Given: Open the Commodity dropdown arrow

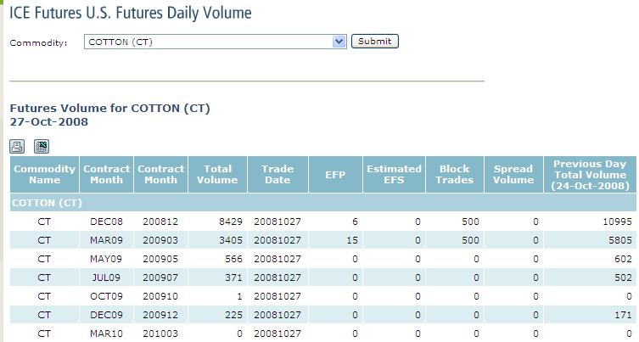Looking at the screenshot, I should 339,42.
